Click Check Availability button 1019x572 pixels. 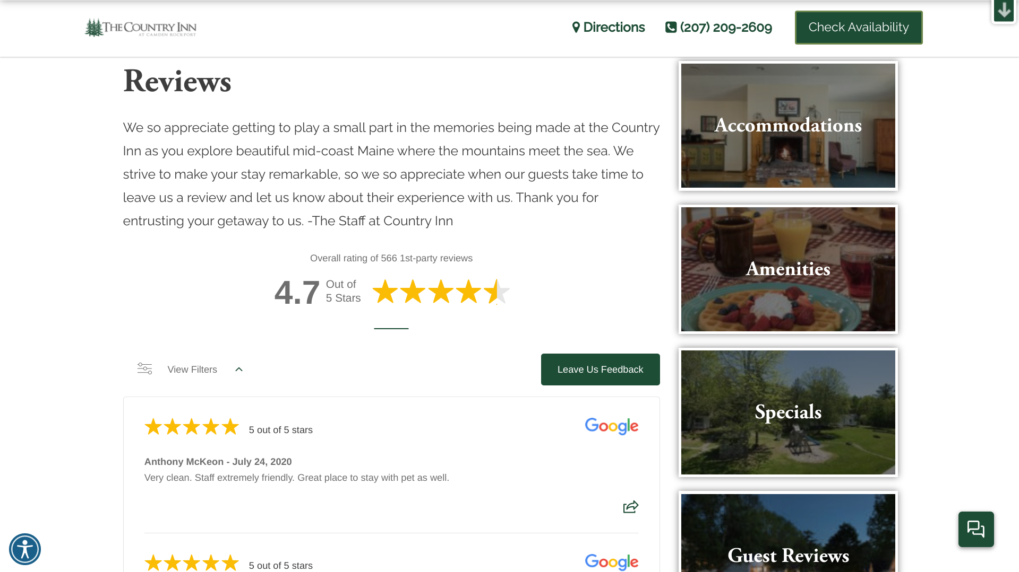pyautogui.click(x=859, y=28)
